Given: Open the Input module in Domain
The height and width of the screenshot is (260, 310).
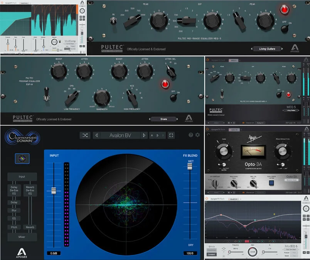Looking at the screenshot, I should (x=22, y=177).
